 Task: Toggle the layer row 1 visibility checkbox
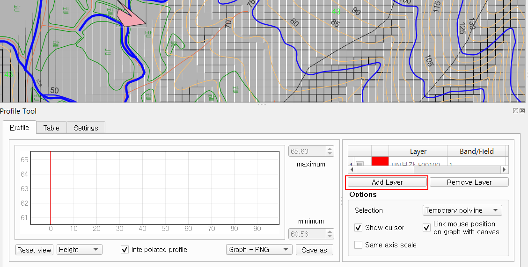pos(359,164)
